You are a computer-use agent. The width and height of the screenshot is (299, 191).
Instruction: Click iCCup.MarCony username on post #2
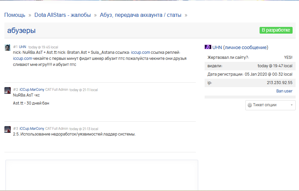click(x=32, y=89)
